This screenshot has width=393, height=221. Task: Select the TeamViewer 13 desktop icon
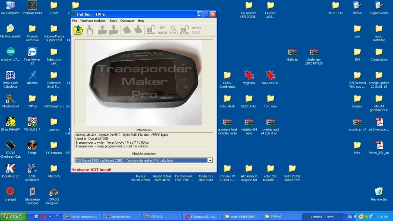tap(32, 56)
